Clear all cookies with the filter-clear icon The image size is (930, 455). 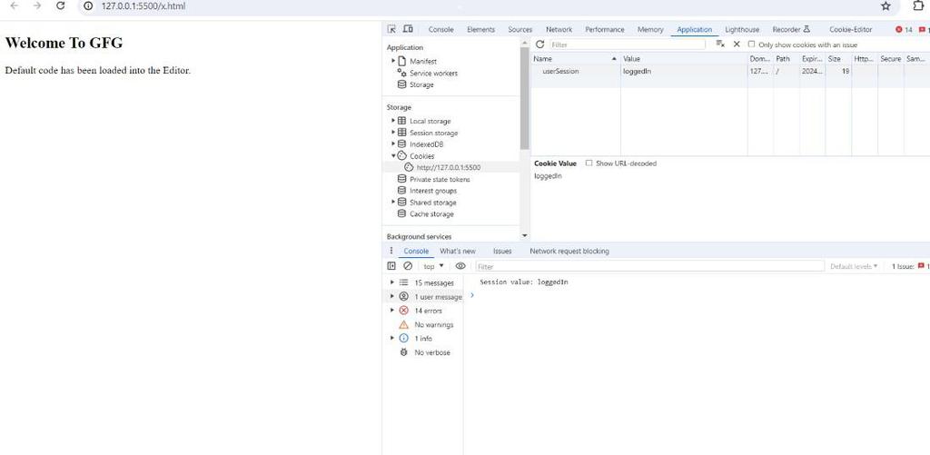720,45
